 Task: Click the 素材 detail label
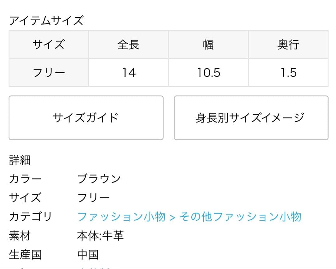click(x=20, y=236)
